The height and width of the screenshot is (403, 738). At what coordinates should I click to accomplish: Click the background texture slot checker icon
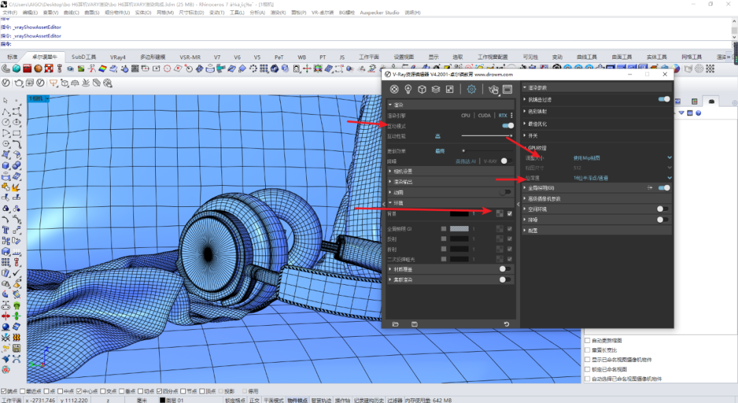[500, 214]
